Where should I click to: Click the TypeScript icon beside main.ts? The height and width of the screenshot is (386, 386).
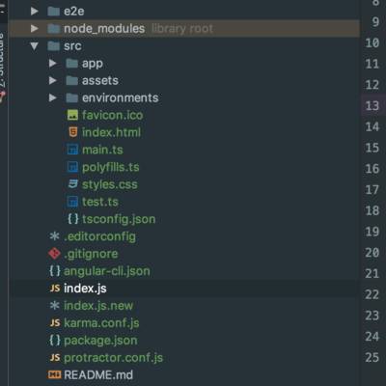[x=72, y=150]
